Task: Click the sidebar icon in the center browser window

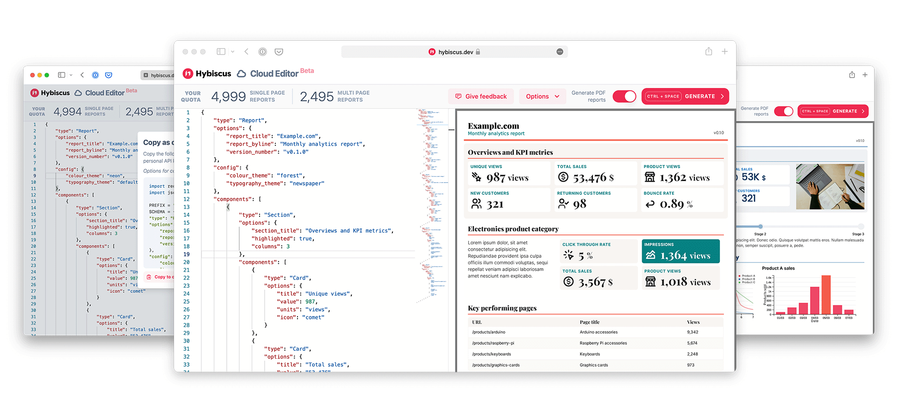Action: (221, 52)
